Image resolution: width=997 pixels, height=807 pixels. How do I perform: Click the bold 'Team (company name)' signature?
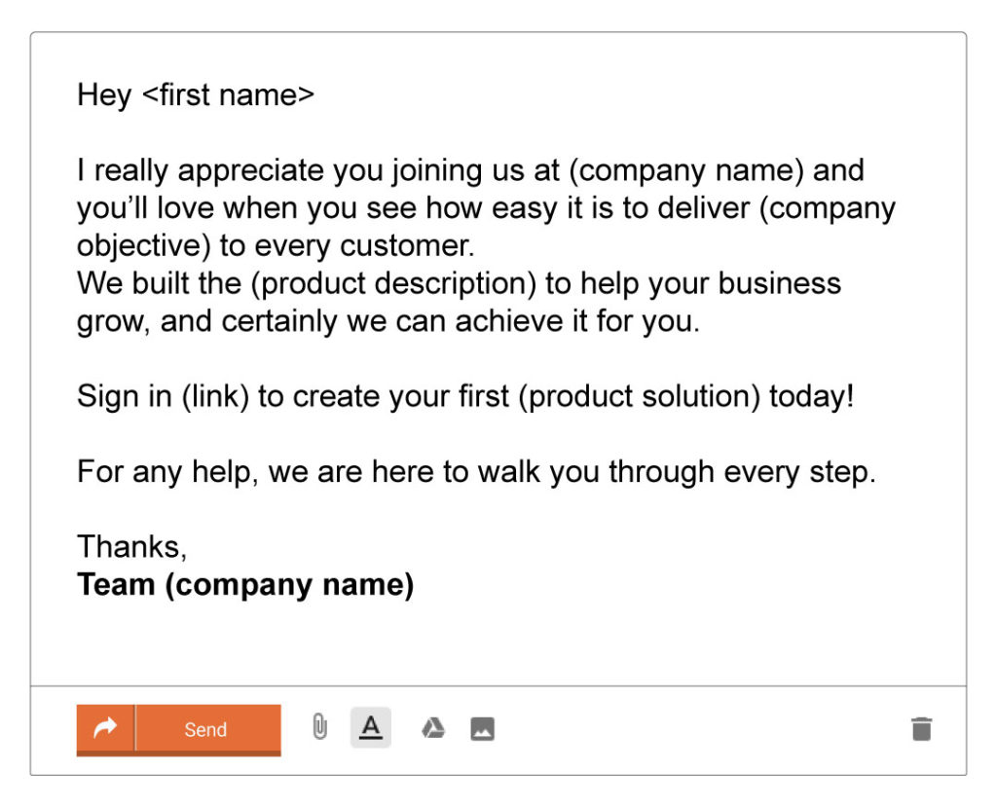click(245, 585)
